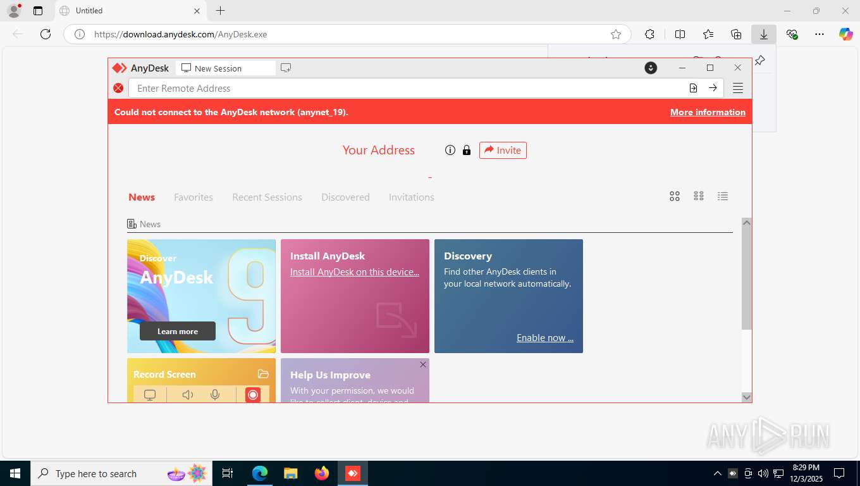
Task: Toggle screen capture in Record Screen tile
Action: pyautogui.click(x=150, y=395)
